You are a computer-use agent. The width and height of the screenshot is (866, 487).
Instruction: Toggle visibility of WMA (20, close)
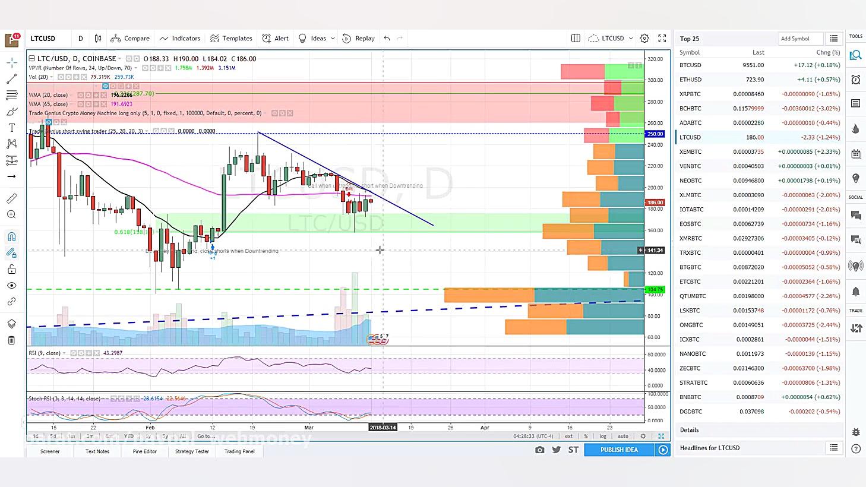[80, 95]
